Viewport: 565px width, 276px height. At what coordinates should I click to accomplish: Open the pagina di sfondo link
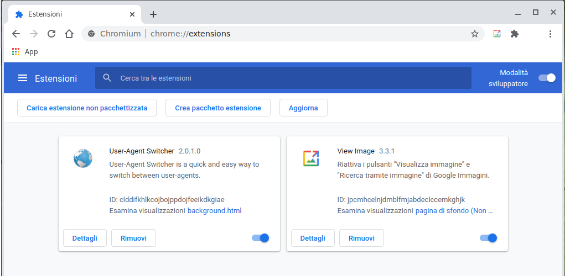point(454,211)
